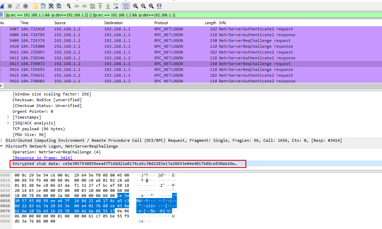The width and height of the screenshot is (382, 229).
Task: Jump to the last packet icon
Action: click(108, 6)
